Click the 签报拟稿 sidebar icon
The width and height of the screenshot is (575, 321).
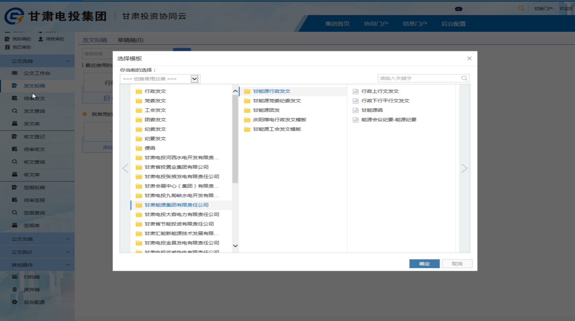[x=15, y=188]
